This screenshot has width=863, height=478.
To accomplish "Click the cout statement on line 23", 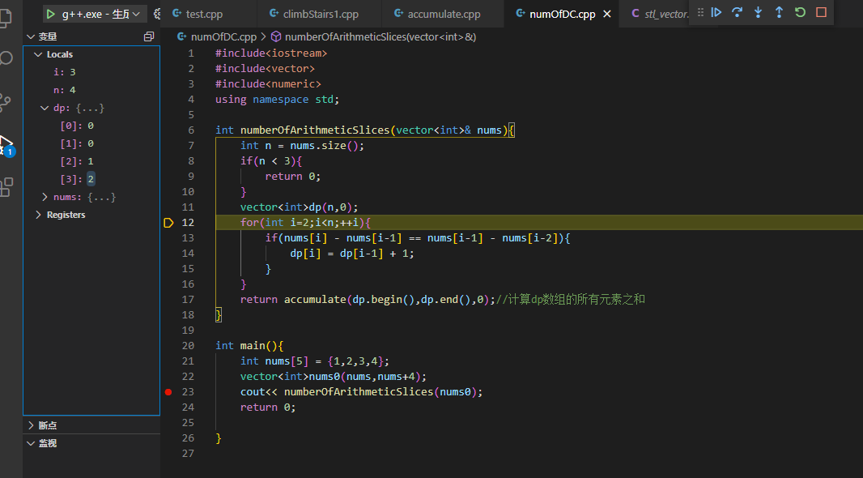I will click(361, 392).
